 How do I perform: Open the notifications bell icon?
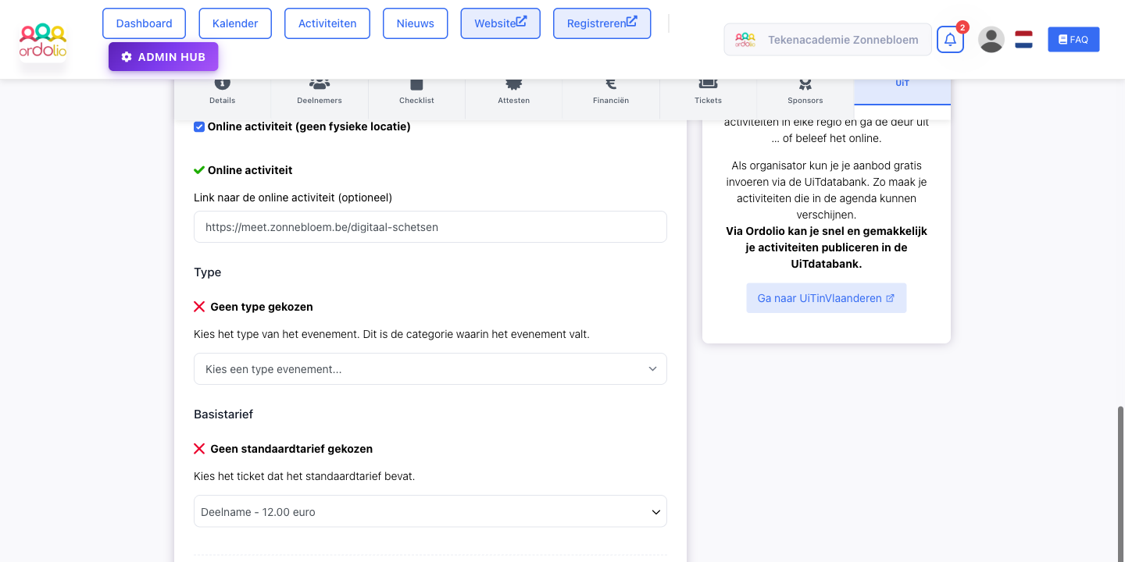point(950,39)
